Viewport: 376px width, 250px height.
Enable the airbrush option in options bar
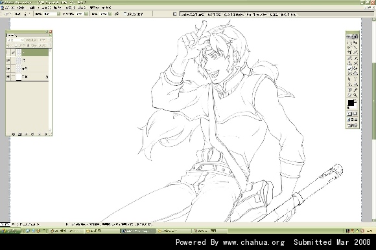[116, 14]
